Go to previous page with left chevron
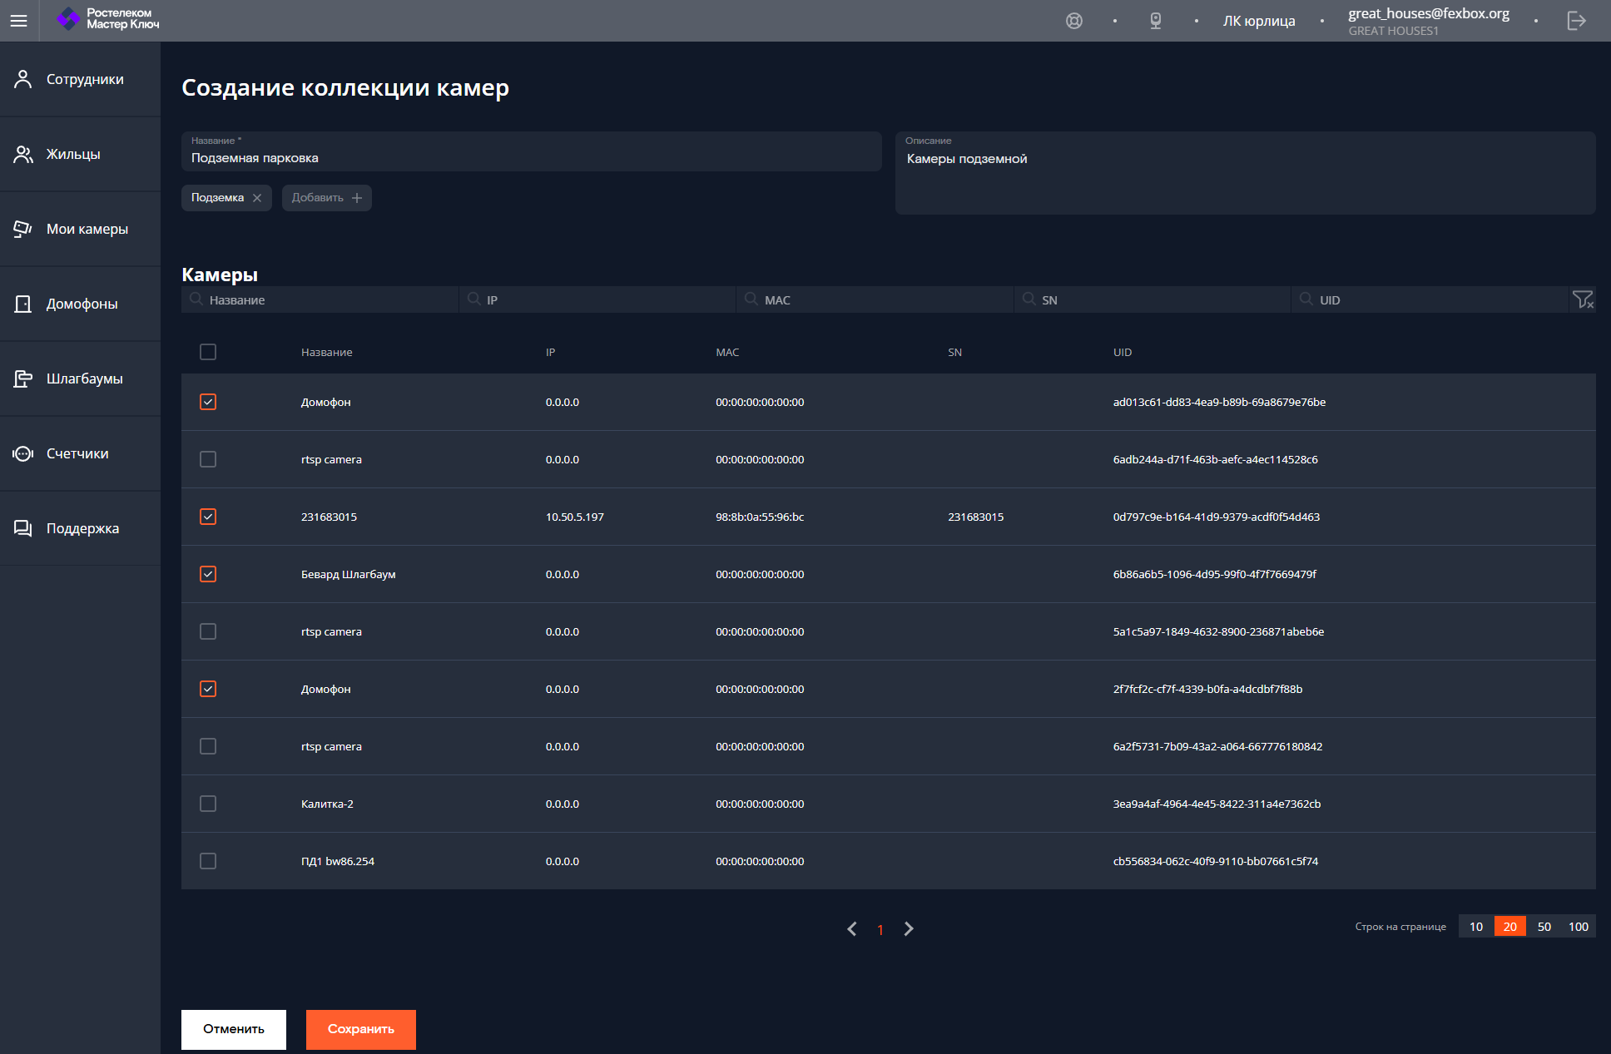This screenshot has width=1611, height=1054. (852, 928)
